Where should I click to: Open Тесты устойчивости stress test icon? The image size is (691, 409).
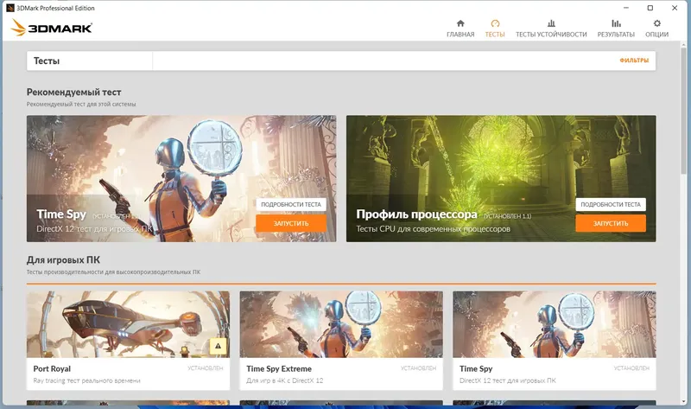click(551, 23)
